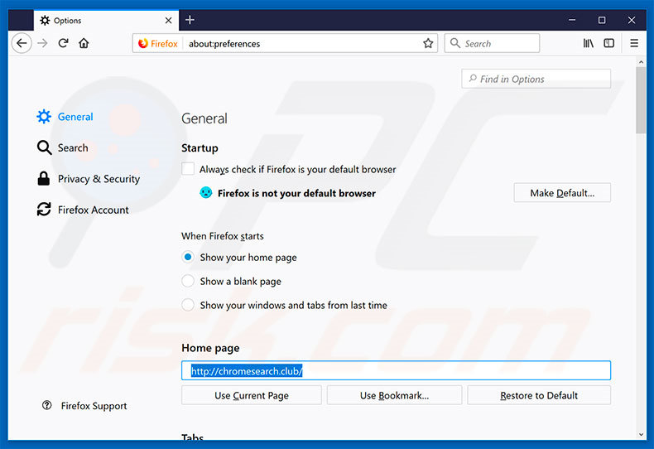Enable Always check if Firefox is default browser
The width and height of the screenshot is (654, 449).
pyautogui.click(x=188, y=169)
